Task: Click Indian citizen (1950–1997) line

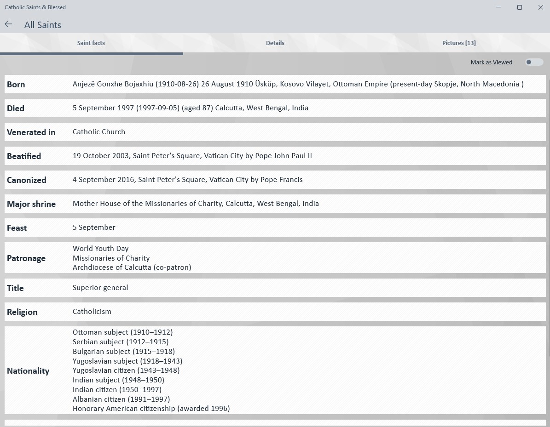Action: [x=117, y=389]
